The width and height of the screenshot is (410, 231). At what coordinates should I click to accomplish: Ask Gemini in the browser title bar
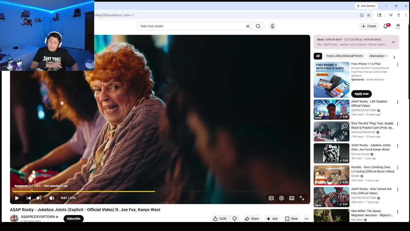coord(366,6)
